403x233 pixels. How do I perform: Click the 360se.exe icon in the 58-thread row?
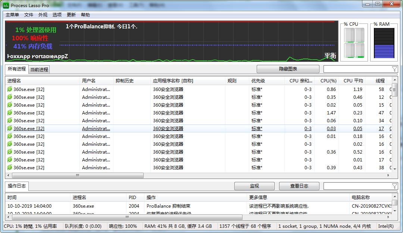(9, 89)
